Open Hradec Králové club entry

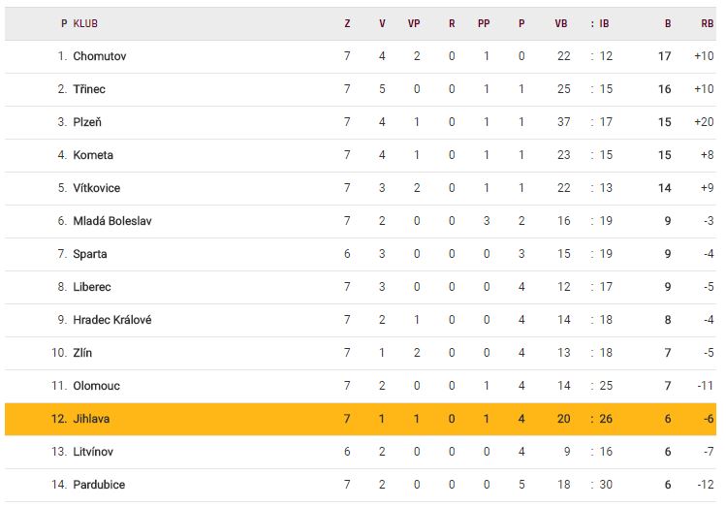(112, 320)
